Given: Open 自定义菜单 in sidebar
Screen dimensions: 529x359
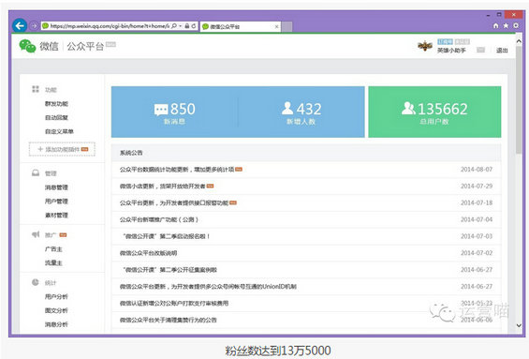Looking at the screenshot, I should [59, 131].
